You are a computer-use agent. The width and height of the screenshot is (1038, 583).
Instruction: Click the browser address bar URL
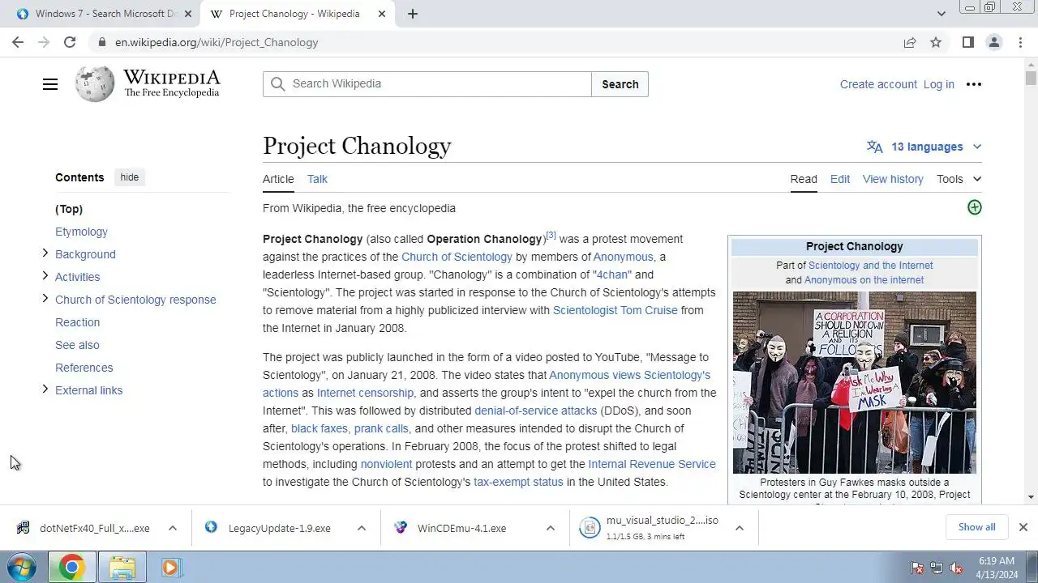[217, 42]
